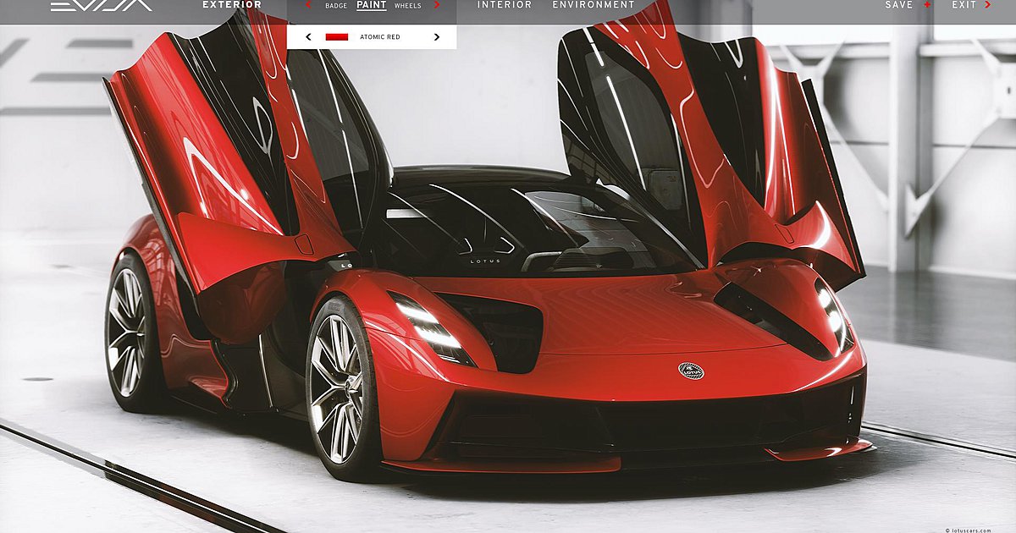The height and width of the screenshot is (533, 1016).
Task: Click the red right arrow beside Wheels
Action: tap(437, 5)
